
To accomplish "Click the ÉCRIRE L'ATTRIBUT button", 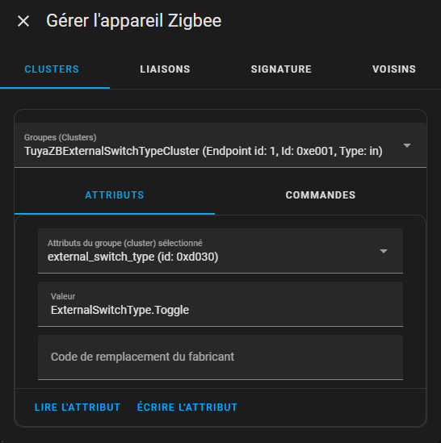I will point(187,407).
